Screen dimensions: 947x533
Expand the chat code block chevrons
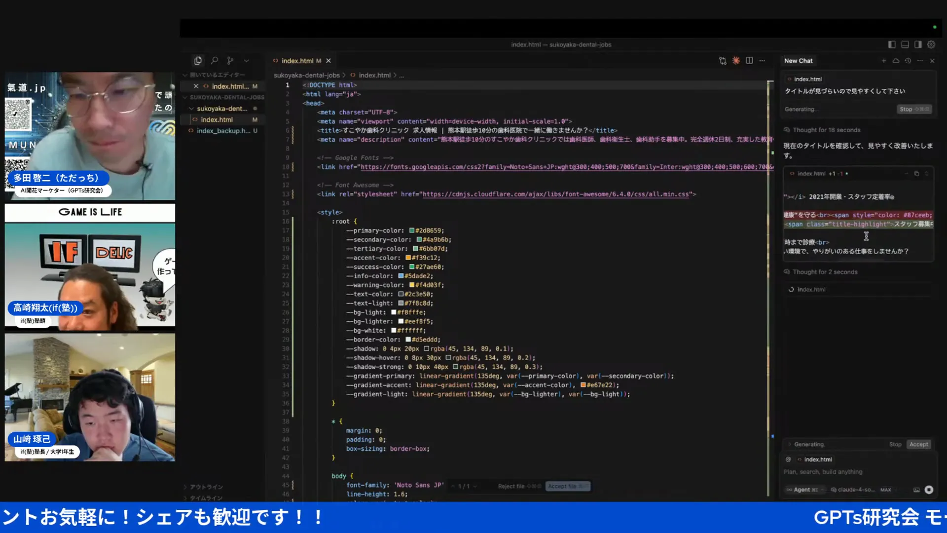point(927,174)
